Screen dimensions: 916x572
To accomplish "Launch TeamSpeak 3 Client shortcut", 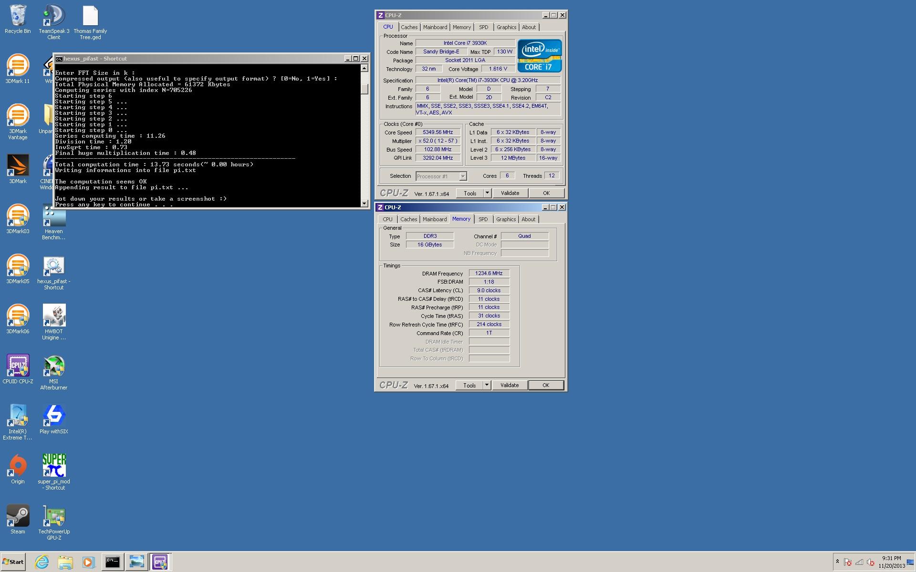I will pos(53,22).
